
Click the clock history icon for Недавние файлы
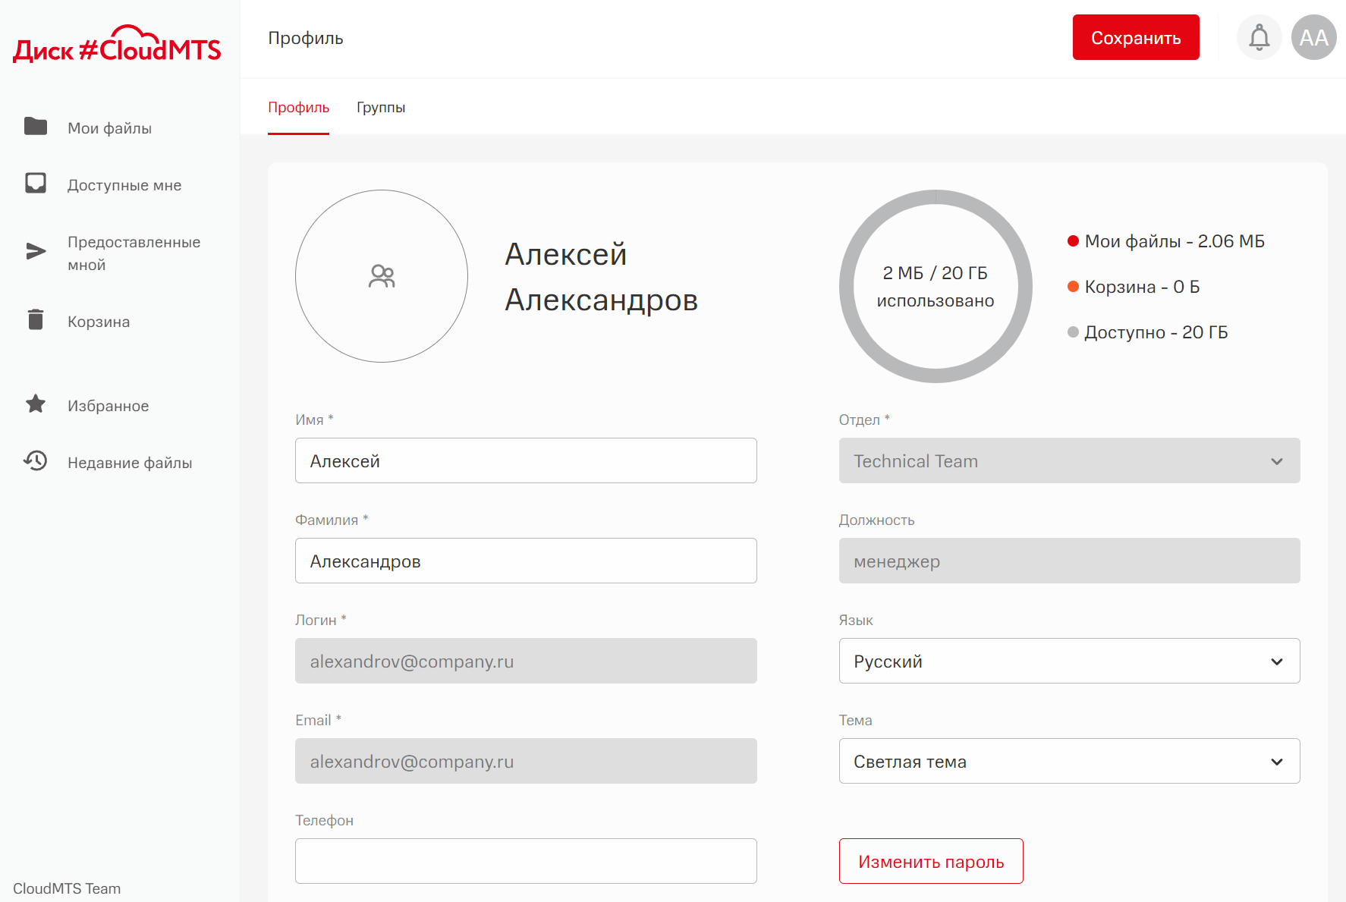(x=36, y=461)
